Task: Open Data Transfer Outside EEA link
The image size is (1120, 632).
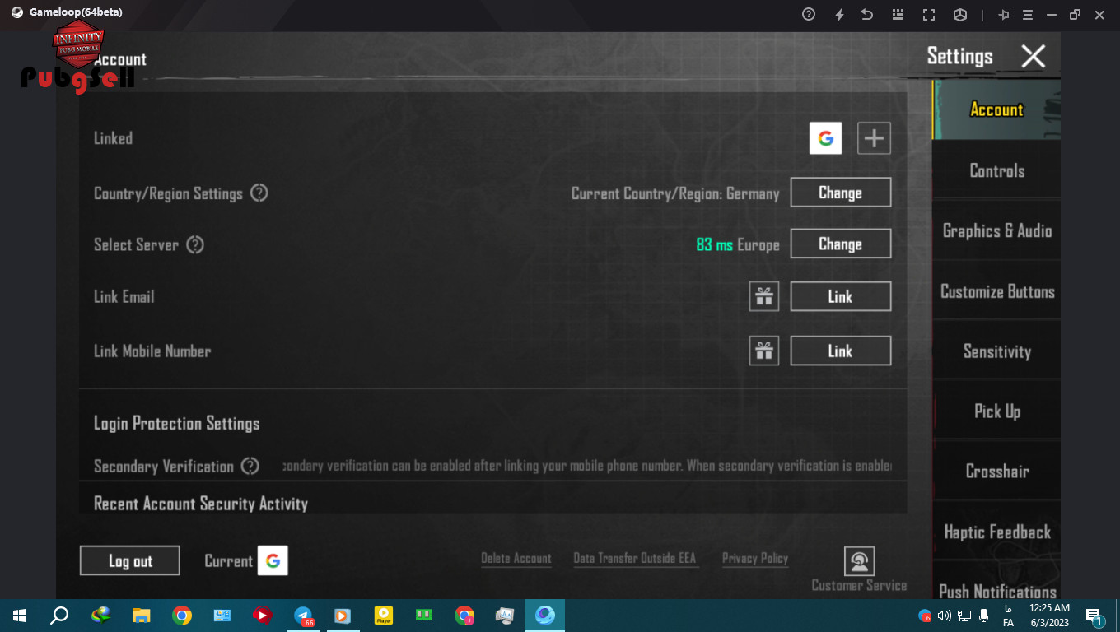Action: click(x=635, y=558)
